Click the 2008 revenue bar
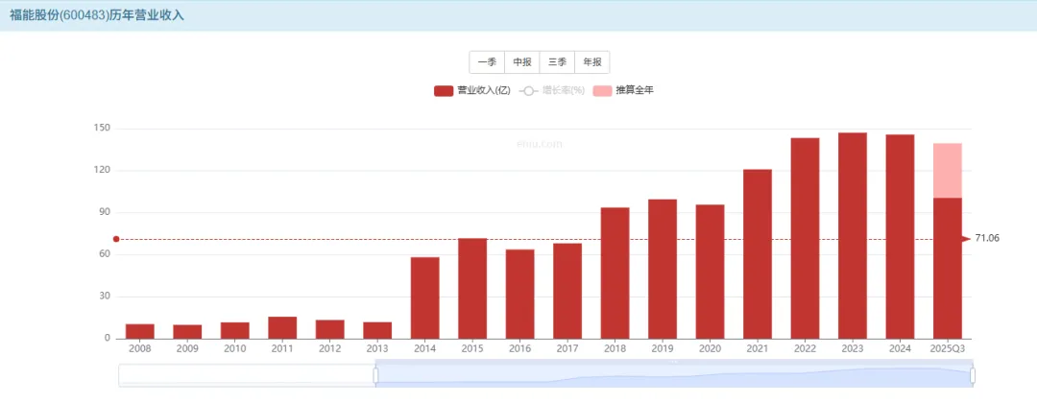1037x404 pixels. [139, 331]
